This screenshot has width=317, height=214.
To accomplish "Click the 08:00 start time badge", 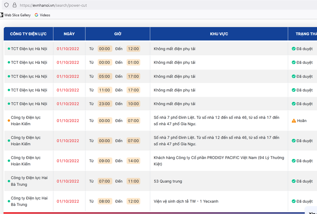I will click(105, 201).
